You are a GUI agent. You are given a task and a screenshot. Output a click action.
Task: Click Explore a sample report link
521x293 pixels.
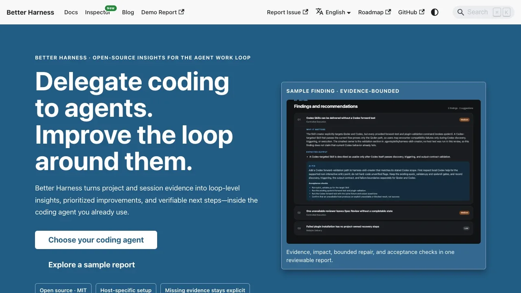click(x=92, y=265)
